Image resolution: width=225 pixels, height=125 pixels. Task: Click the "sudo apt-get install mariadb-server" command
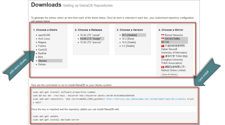[x=56, y=120]
